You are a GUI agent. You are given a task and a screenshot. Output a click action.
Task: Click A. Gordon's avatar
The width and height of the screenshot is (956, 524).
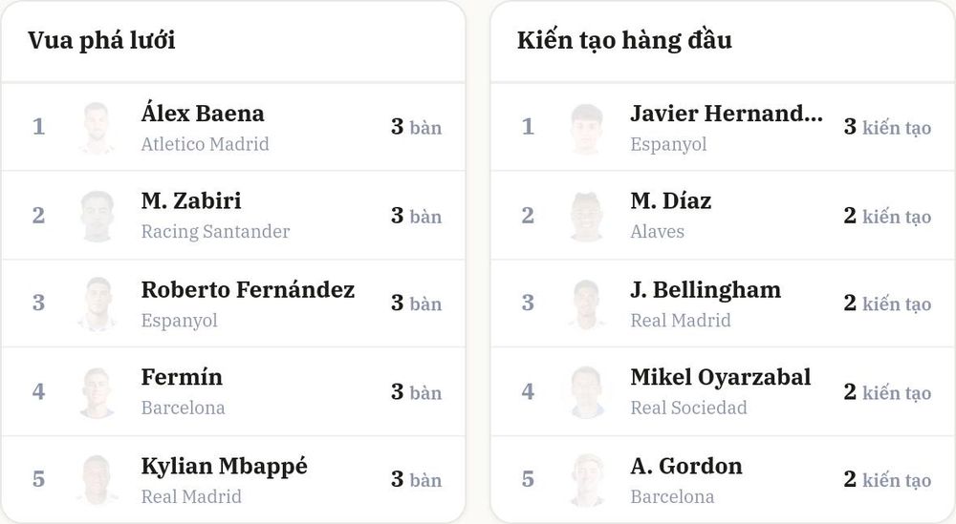coord(587,480)
